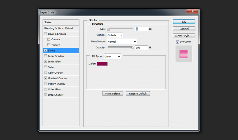Enable the Outer Glow checkbox
This screenshot has width=238, height=140.
(x=46, y=89)
